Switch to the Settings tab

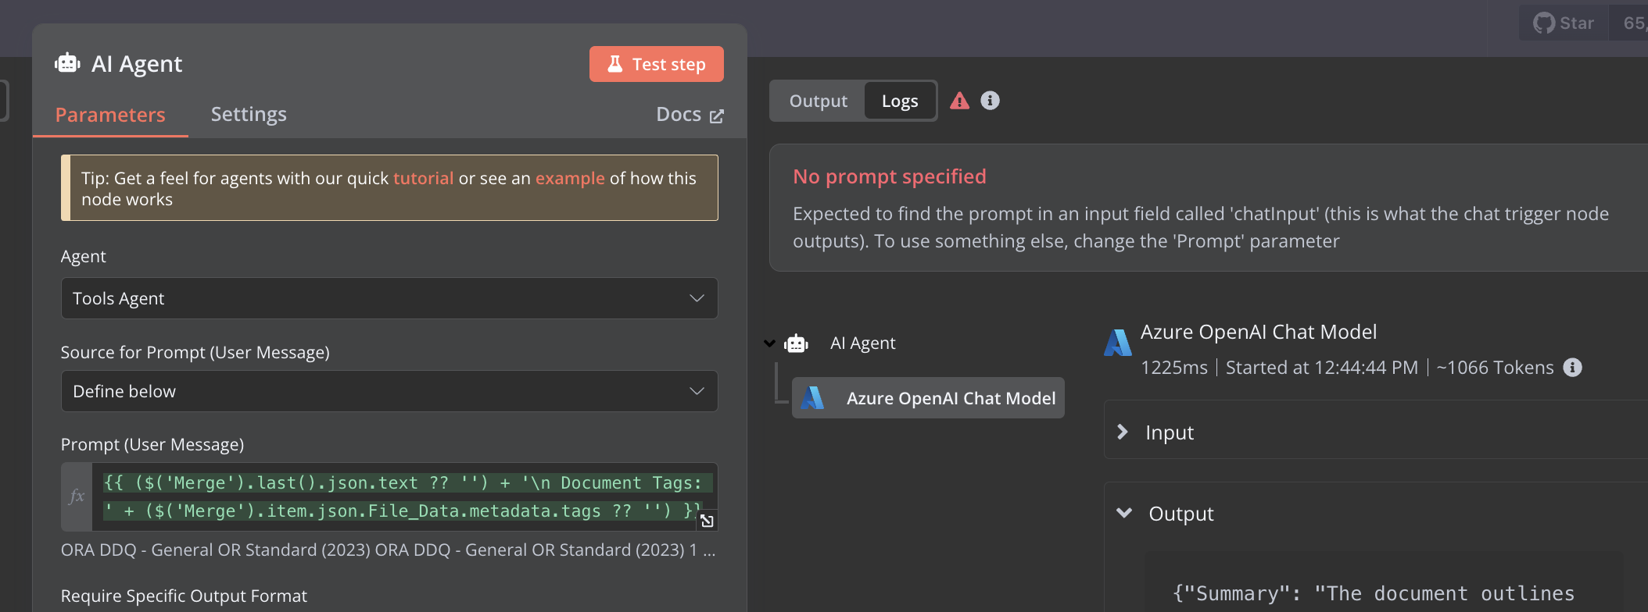tap(249, 114)
